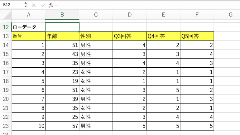Click the yellow 番号 header cell
This screenshot has width=240, height=135.
(28, 36)
